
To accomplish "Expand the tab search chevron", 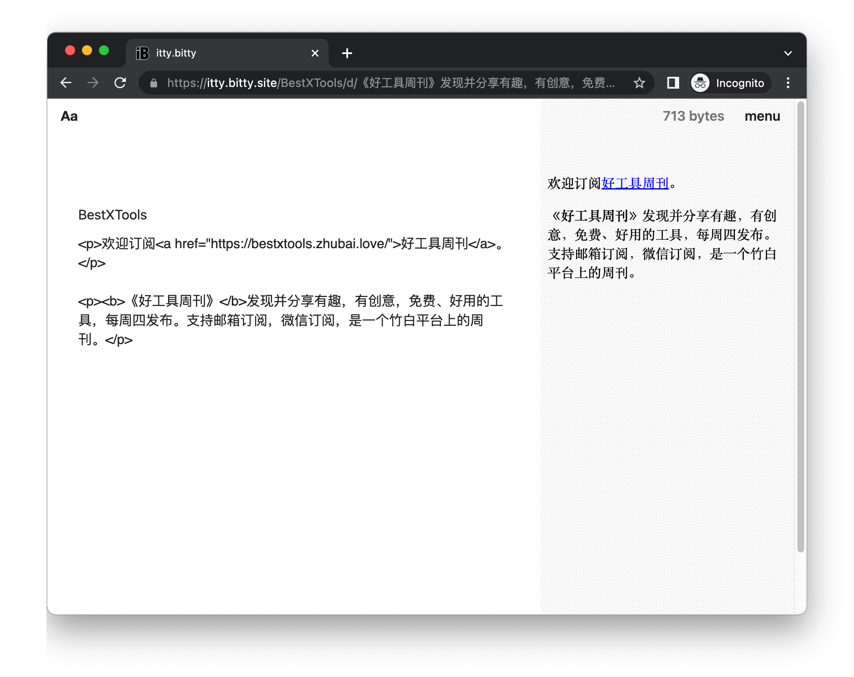I will (788, 53).
